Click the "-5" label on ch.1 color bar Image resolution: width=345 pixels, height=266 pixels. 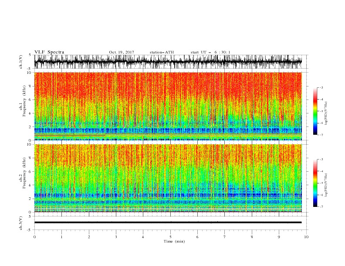point(321,111)
